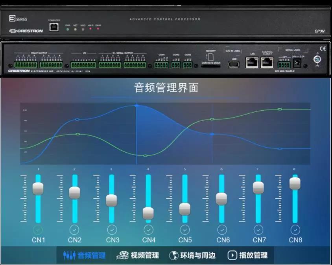Open the 播放管理 tab
332x265 pixels.
(x=247, y=255)
